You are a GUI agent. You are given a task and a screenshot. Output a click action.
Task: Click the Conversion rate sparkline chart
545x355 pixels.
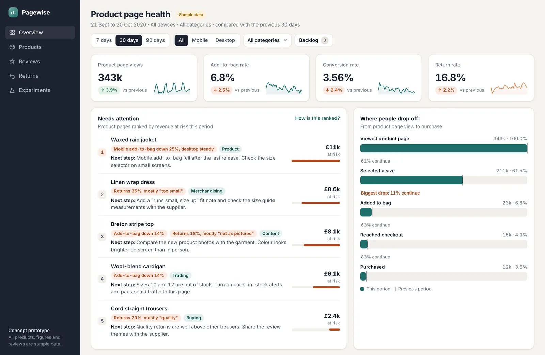(x=396, y=88)
